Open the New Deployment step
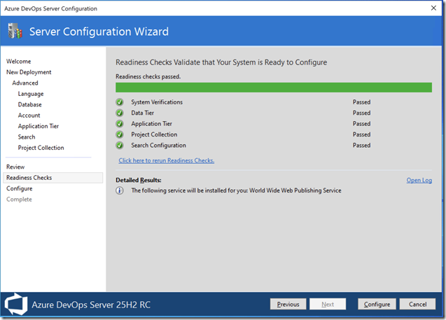The height and width of the screenshot is (320, 446). pyautogui.click(x=29, y=72)
